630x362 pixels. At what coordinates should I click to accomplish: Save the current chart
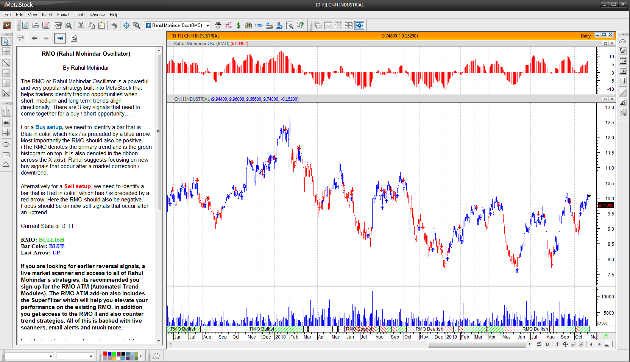[46, 25]
